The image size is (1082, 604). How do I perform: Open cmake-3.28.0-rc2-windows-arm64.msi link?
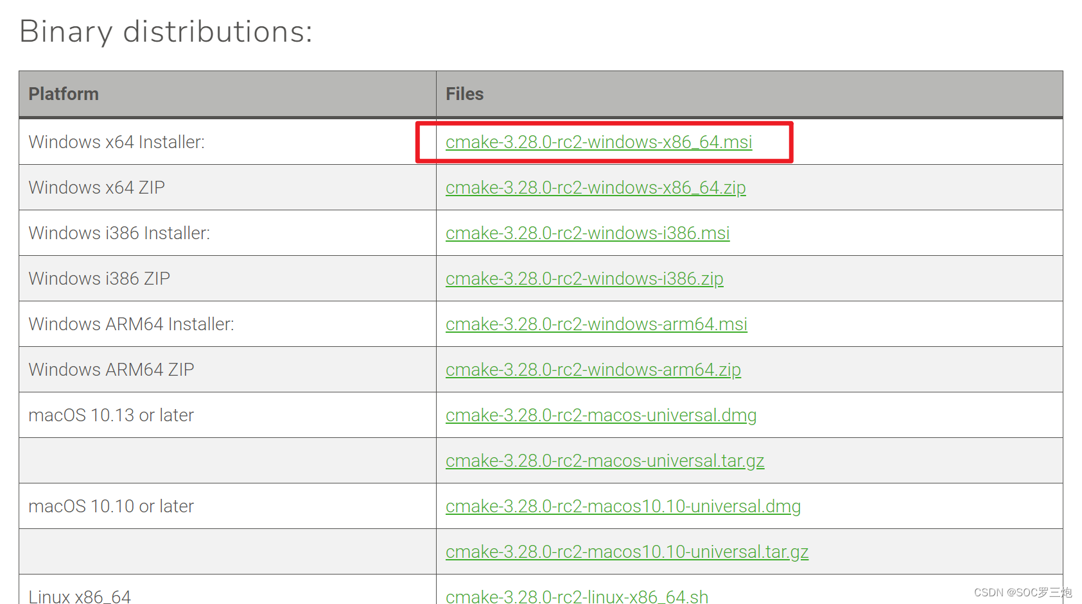coord(597,324)
